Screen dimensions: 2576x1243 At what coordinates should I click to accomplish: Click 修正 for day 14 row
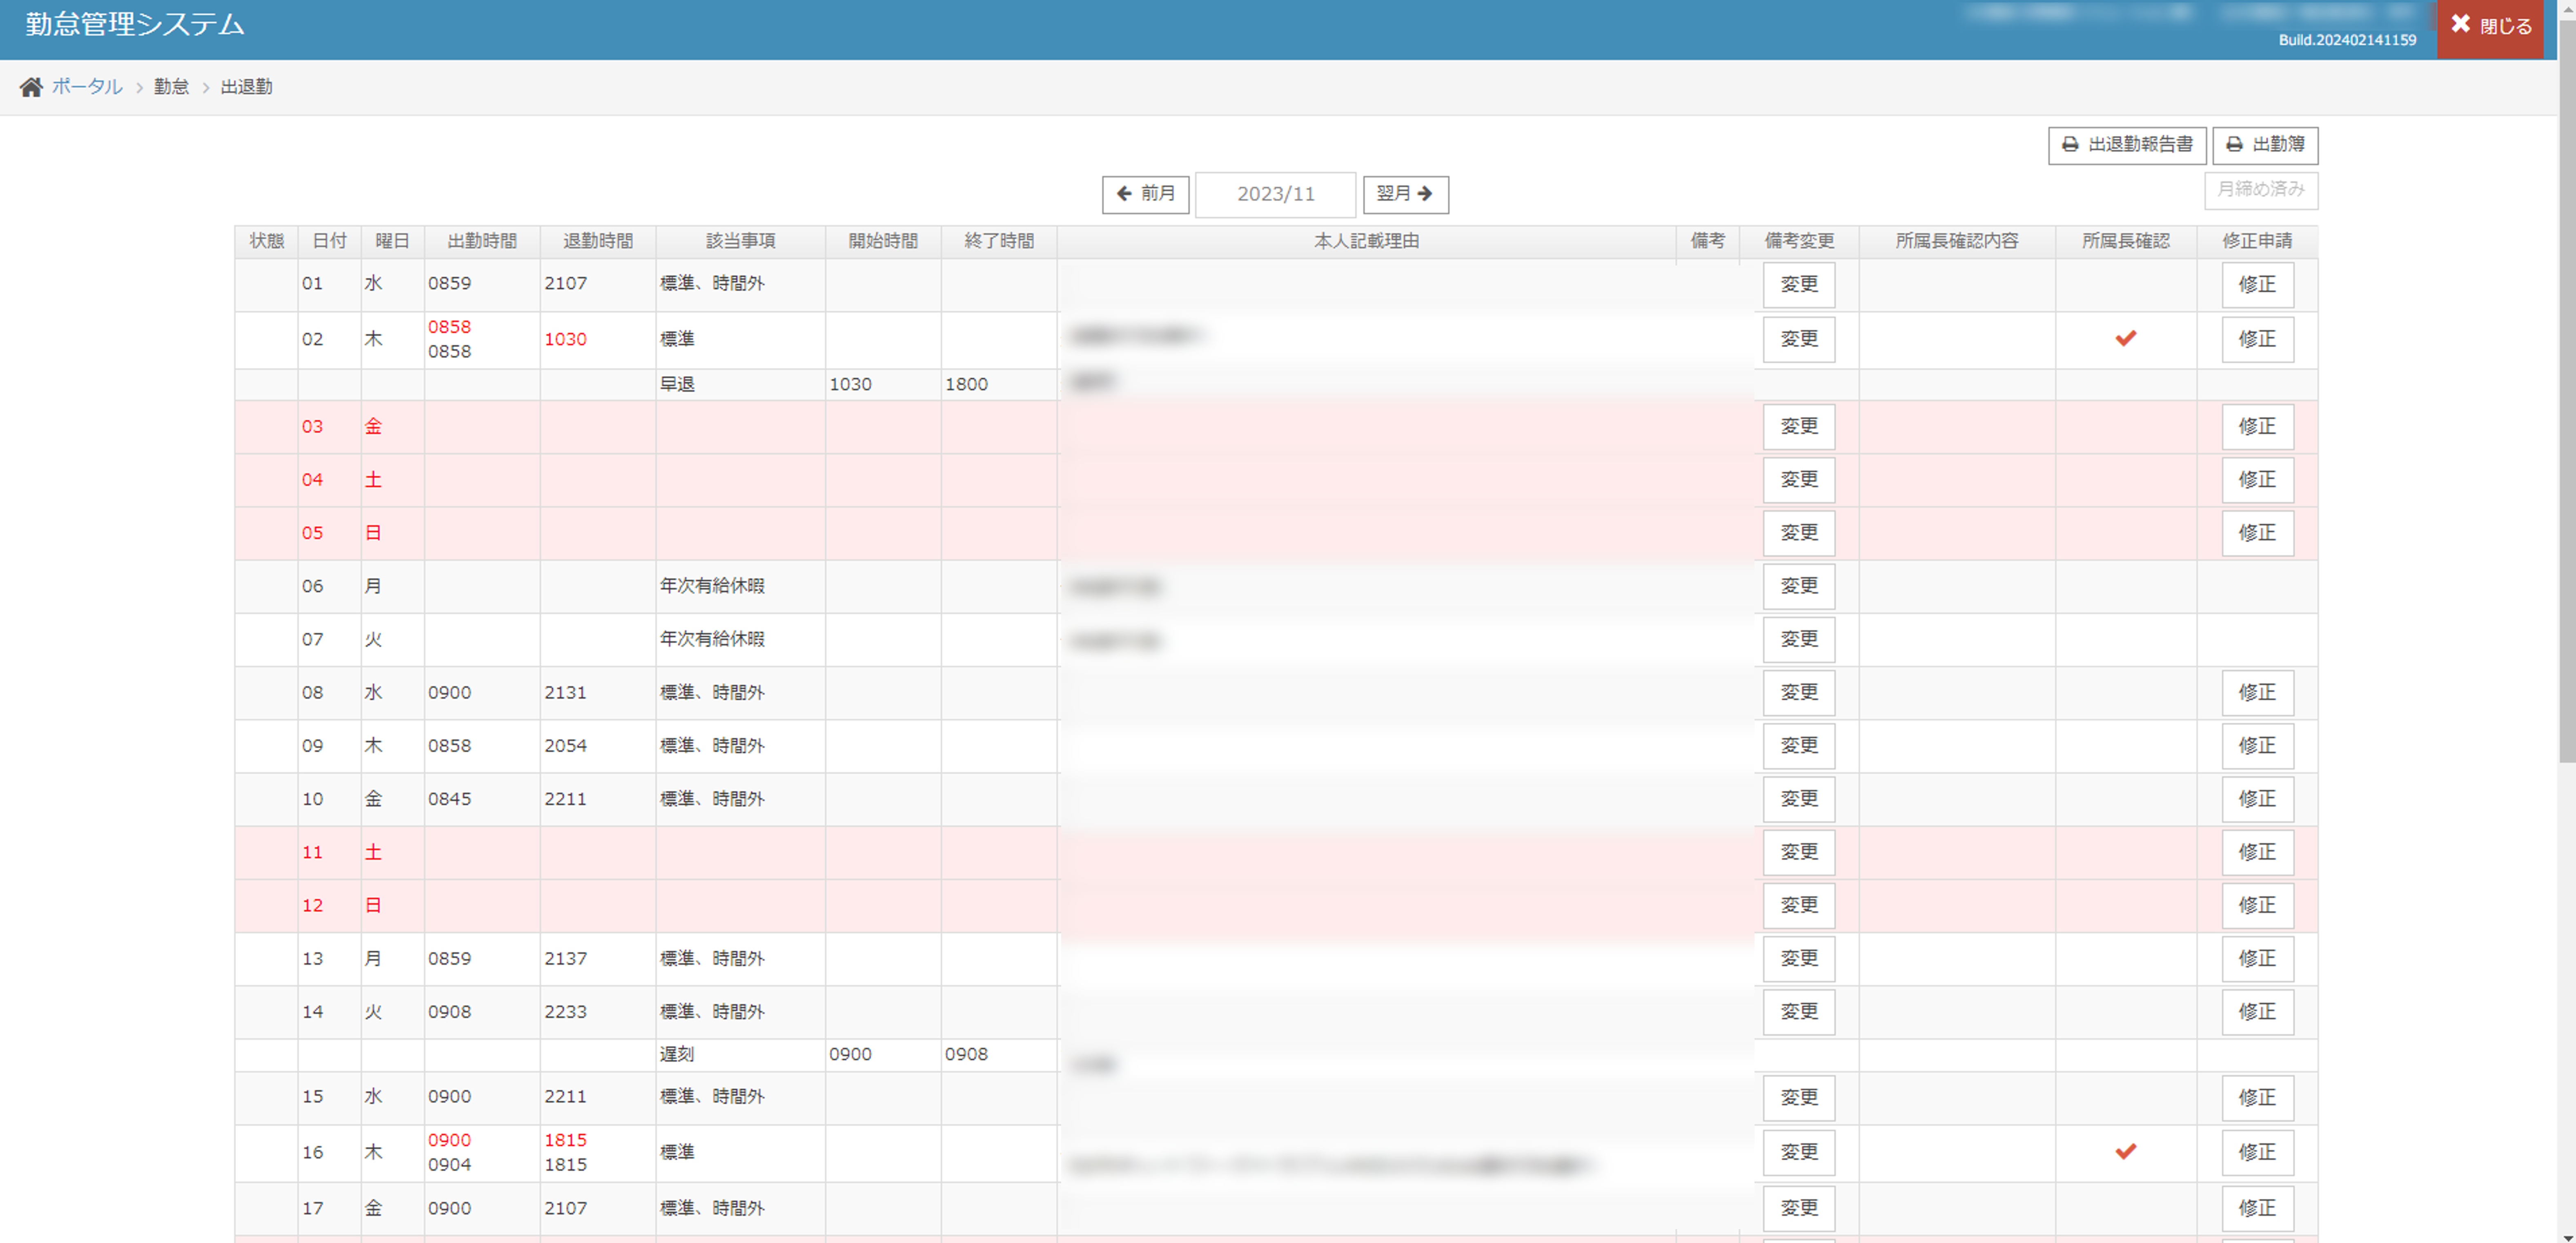(2257, 1012)
